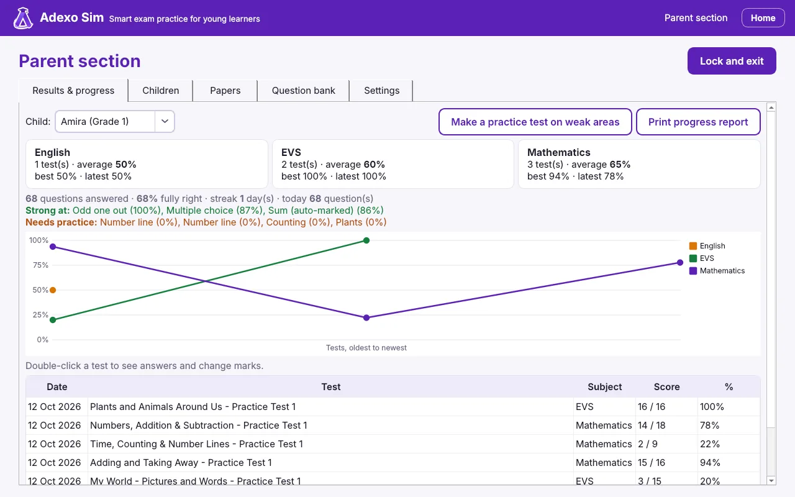
Task: Click the "78%" percentage cell
Action: [x=729, y=426]
